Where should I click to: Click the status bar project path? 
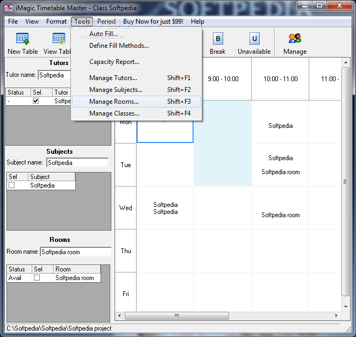tap(59, 328)
